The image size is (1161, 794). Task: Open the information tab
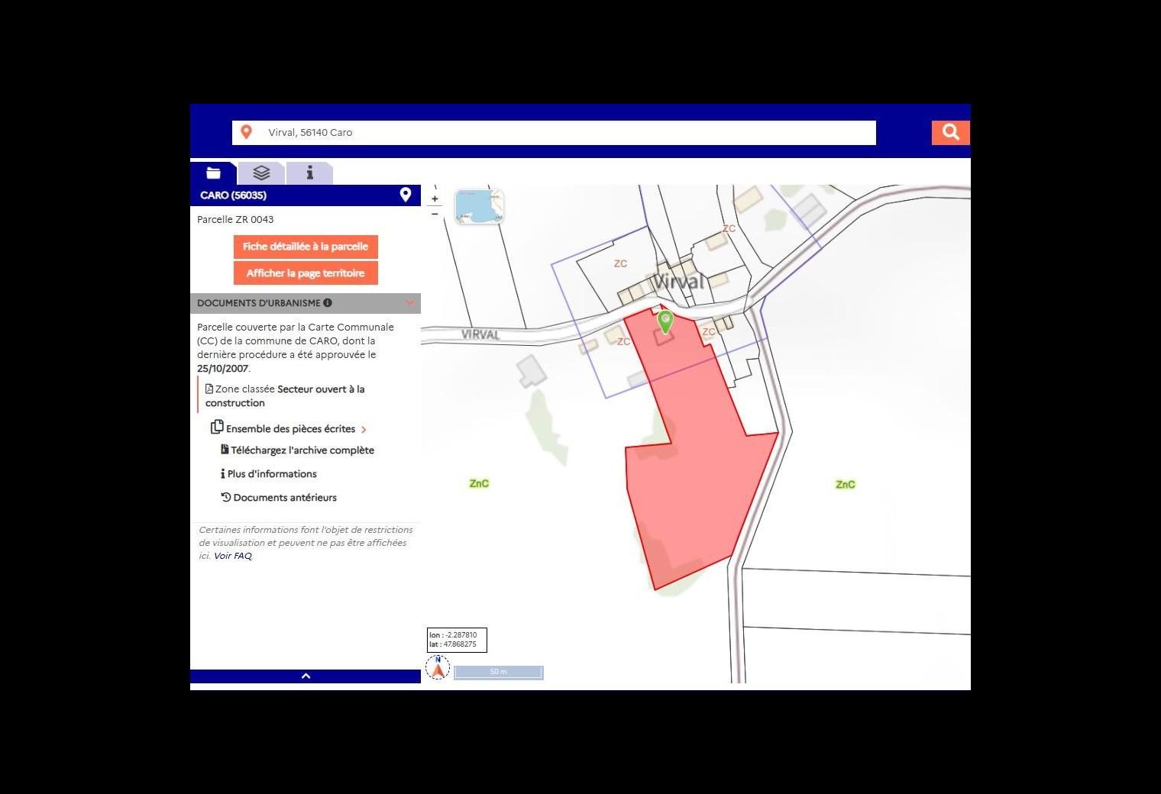pos(309,173)
